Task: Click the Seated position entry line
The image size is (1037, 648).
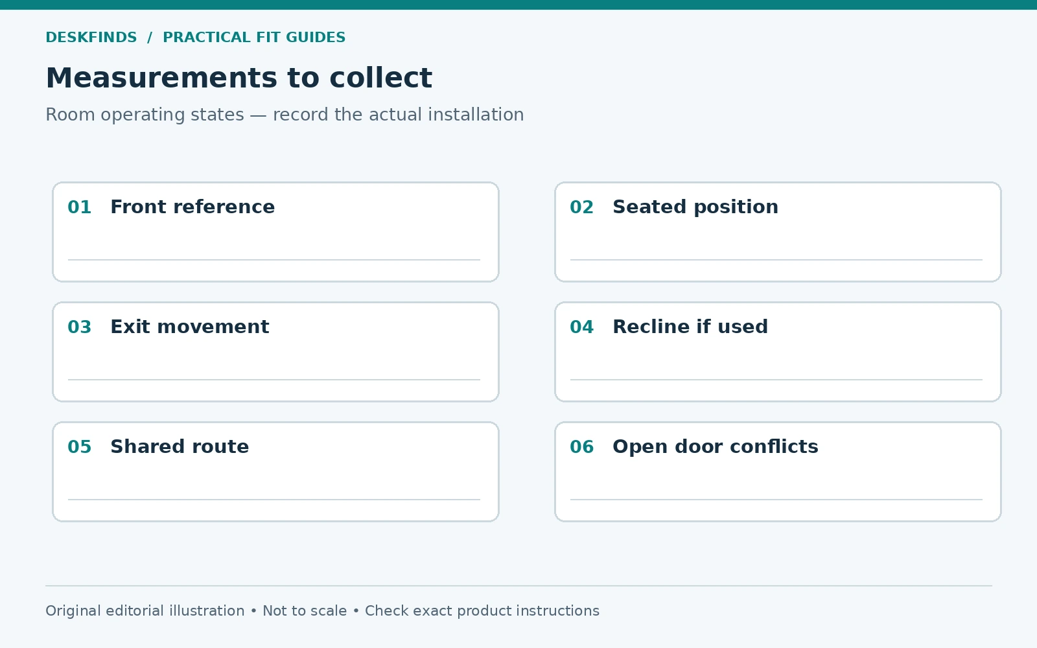Action: tap(776, 260)
